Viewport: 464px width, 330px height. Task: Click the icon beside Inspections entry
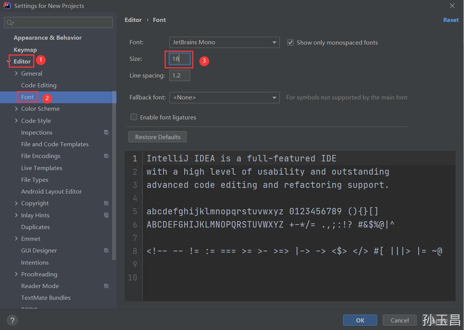click(106, 132)
